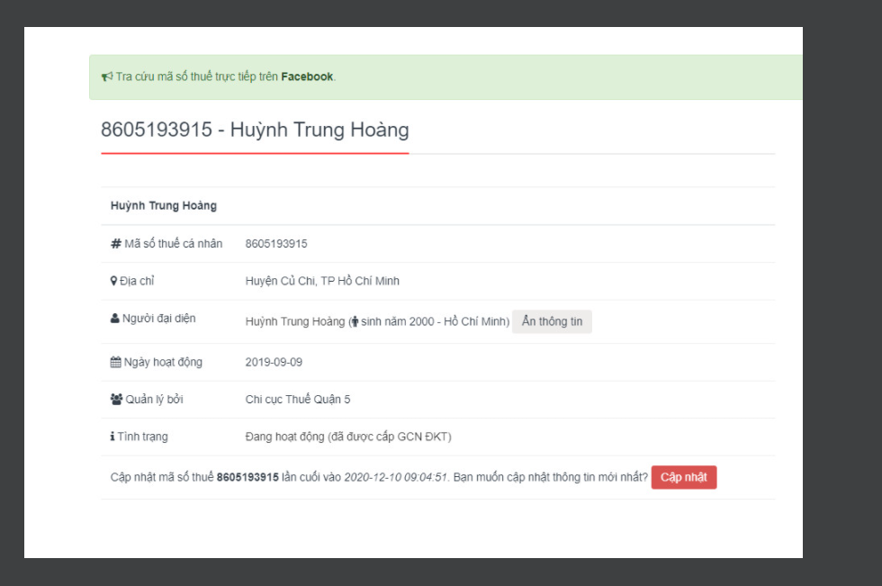
Task: Click the last-updated timestamp 2020-12-10 09:04:51
Action: 395,477
